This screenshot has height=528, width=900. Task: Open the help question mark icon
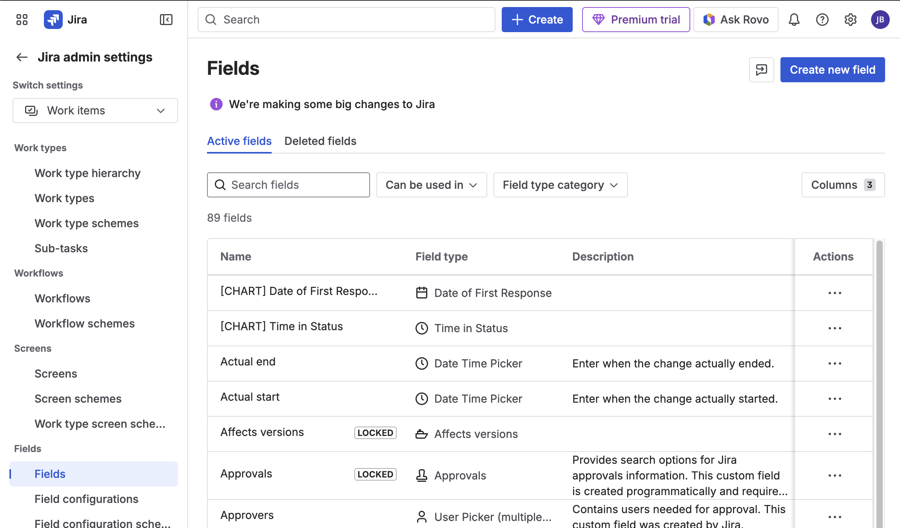822,19
